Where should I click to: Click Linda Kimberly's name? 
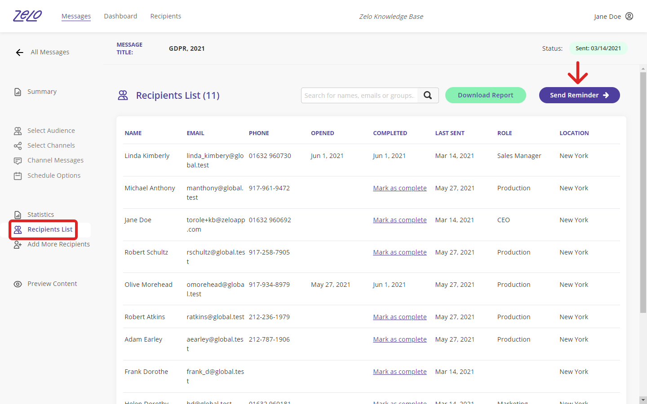coord(147,156)
